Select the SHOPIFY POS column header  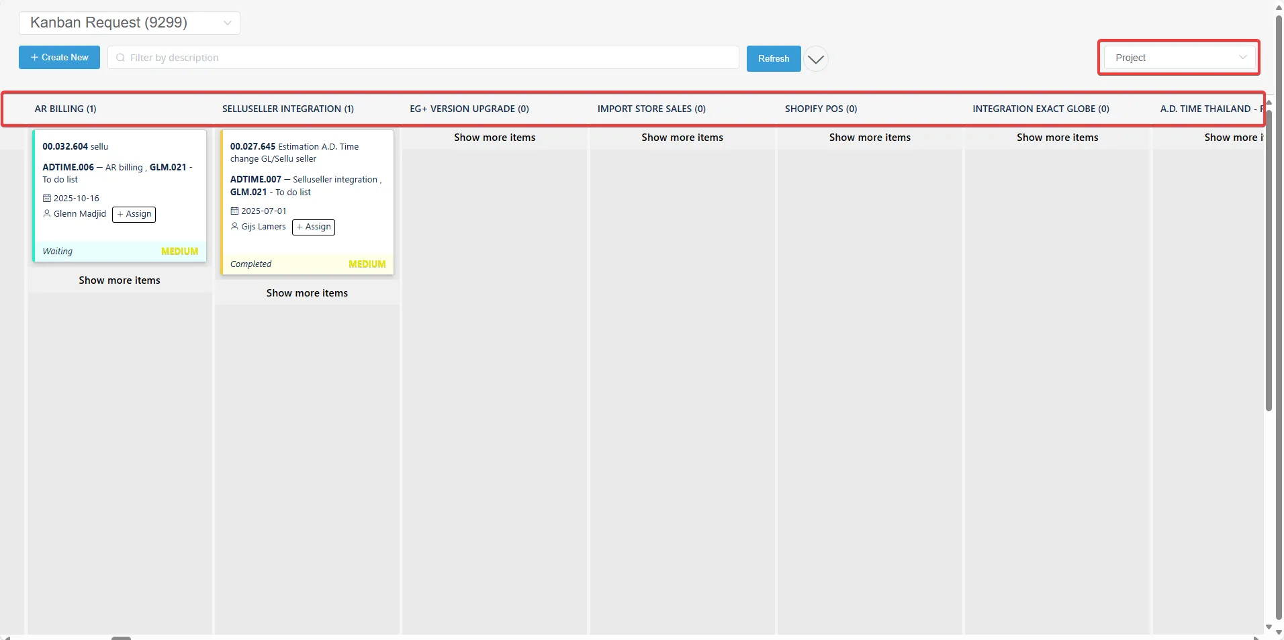click(x=821, y=109)
